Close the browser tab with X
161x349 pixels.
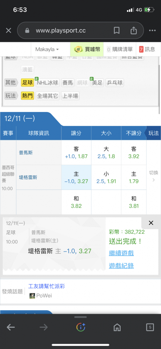point(8,30)
